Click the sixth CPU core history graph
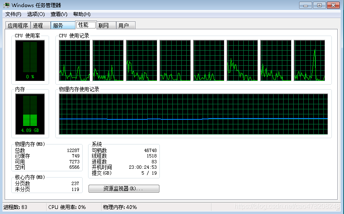344x214 pixels. [242, 60]
